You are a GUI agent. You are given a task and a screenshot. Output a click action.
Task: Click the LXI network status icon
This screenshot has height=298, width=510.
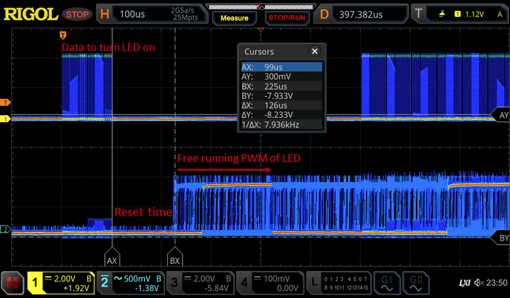click(464, 282)
